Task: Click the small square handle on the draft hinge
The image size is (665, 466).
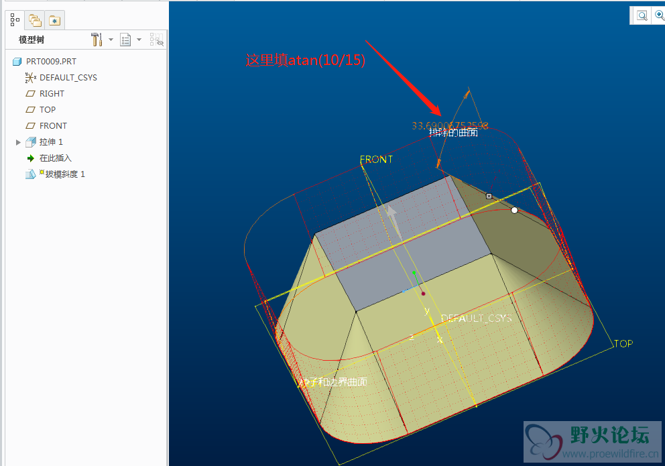Action: [x=489, y=196]
